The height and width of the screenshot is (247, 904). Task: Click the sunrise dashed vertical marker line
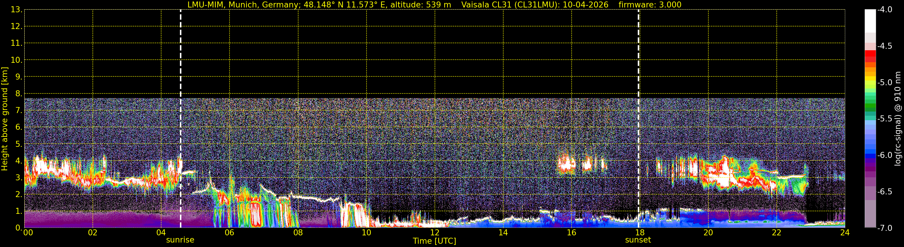pos(181,119)
